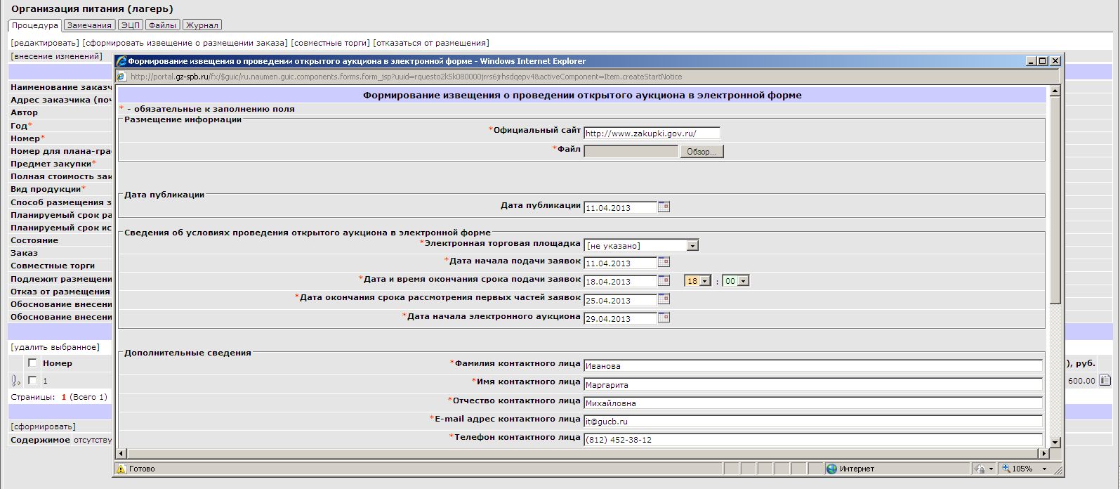The image size is (1120, 489).
Task: Click the [отказаться от размещения] link
Action: pyautogui.click(x=431, y=43)
